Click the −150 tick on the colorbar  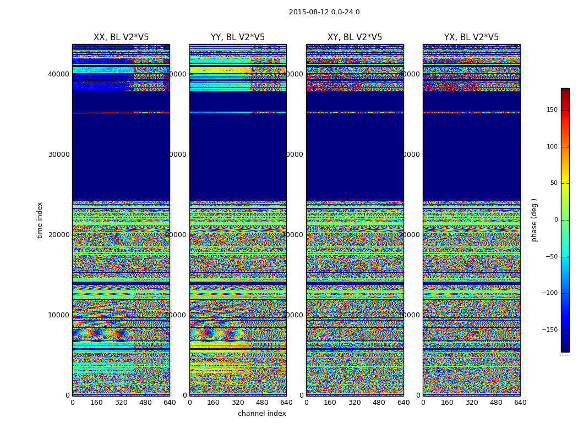click(550, 330)
